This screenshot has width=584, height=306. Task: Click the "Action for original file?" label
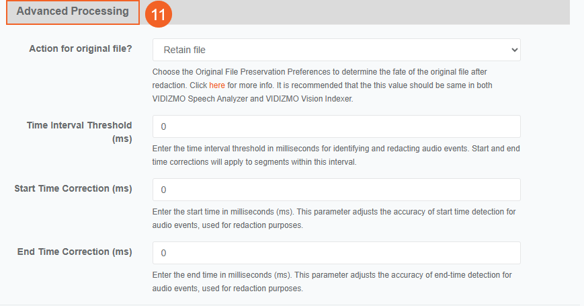click(x=81, y=49)
